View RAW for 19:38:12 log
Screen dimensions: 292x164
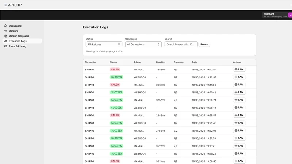click(239, 108)
